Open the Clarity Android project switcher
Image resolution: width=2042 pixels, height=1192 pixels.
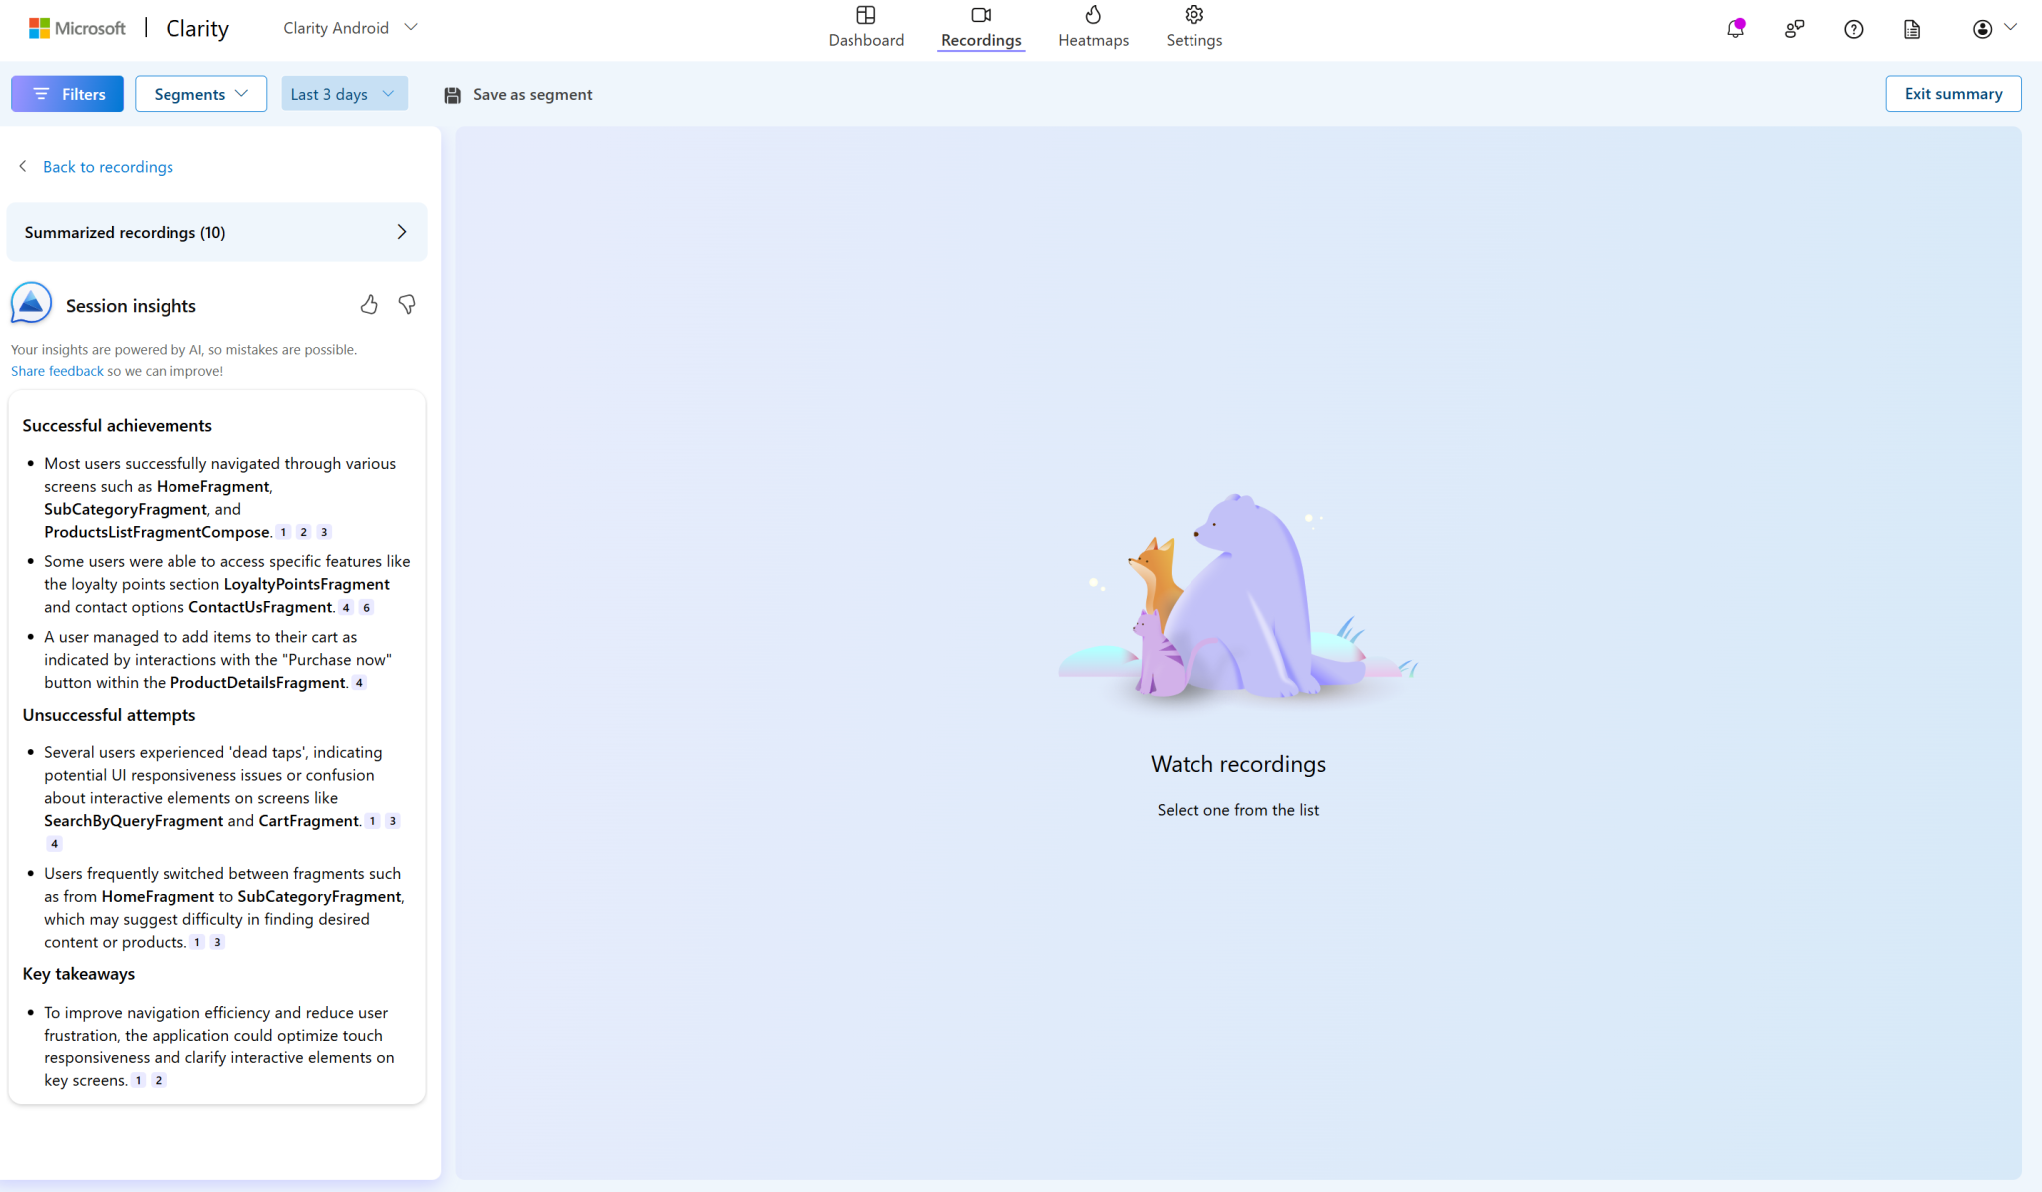click(349, 27)
